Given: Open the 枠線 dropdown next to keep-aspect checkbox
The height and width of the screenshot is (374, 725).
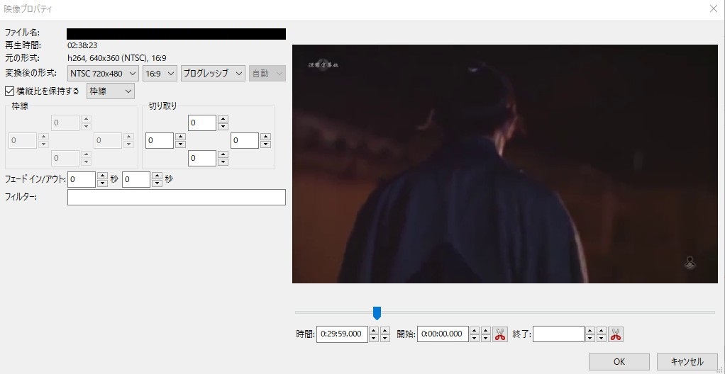Looking at the screenshot, I should coord(111,91).
